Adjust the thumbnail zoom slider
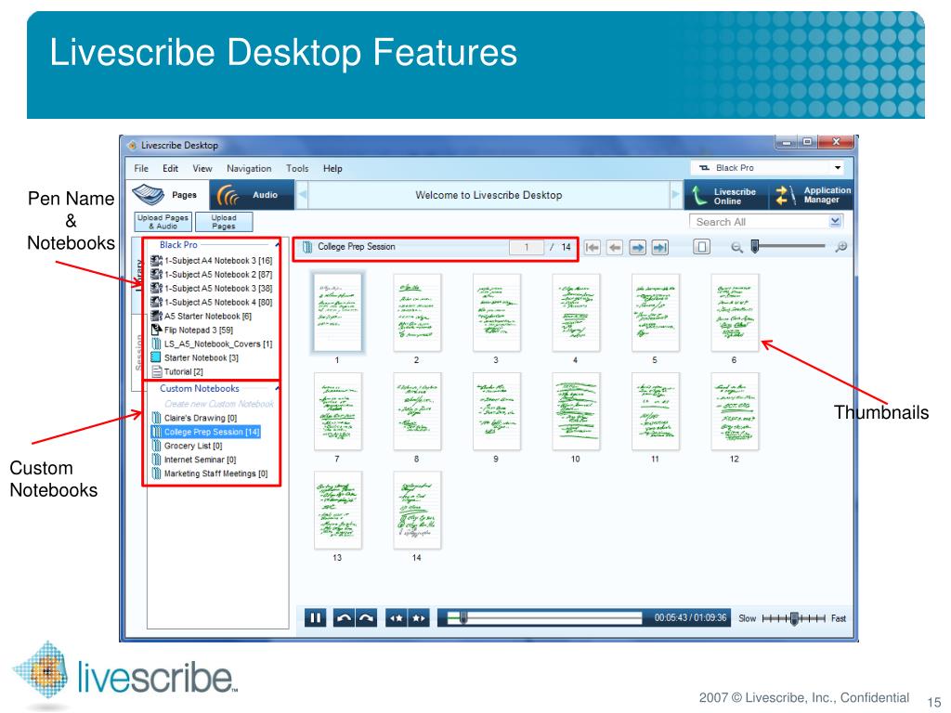This screenshot has width=951, height=713. 755,246
